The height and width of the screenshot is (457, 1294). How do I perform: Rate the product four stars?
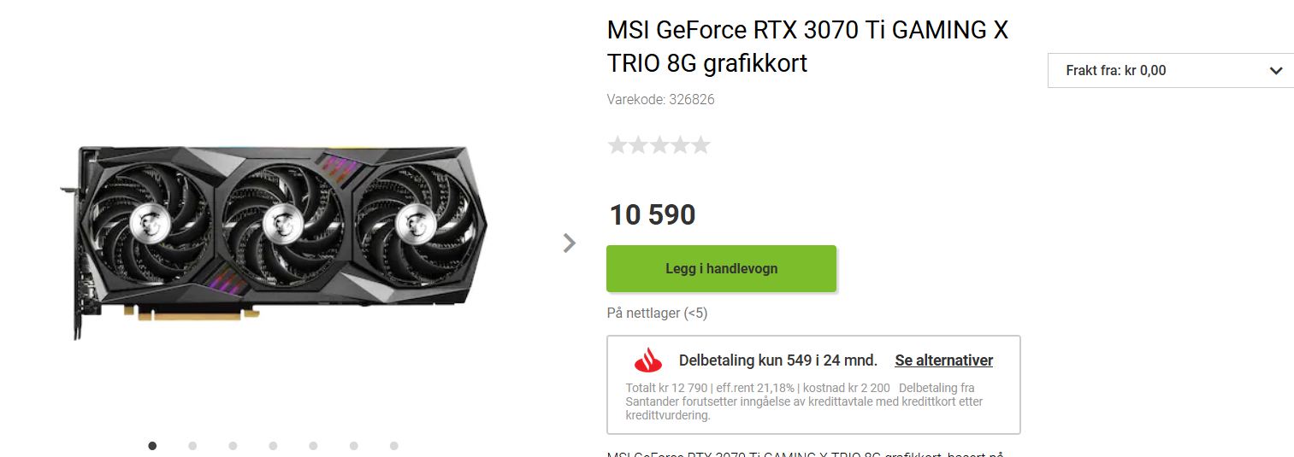tap(680, 145)
